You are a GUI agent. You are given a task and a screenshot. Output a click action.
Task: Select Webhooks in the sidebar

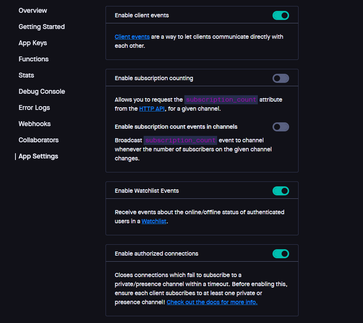point(35,124)
